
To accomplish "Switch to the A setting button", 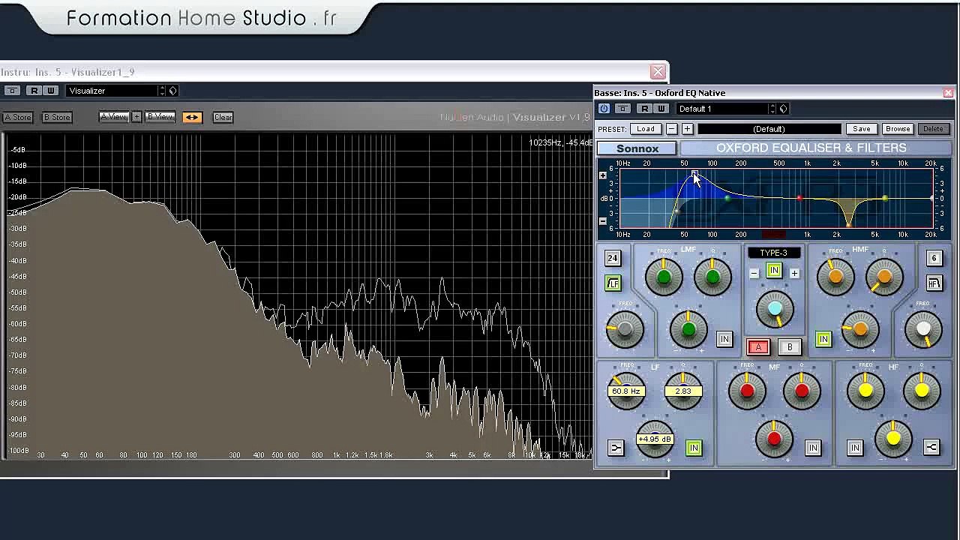I will click(x=758, y=347).
